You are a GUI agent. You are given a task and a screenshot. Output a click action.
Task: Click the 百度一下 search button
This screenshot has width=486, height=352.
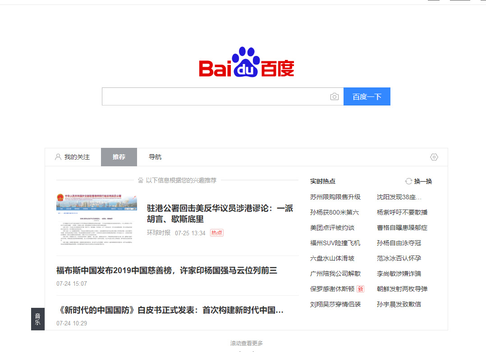click(367, 96)
